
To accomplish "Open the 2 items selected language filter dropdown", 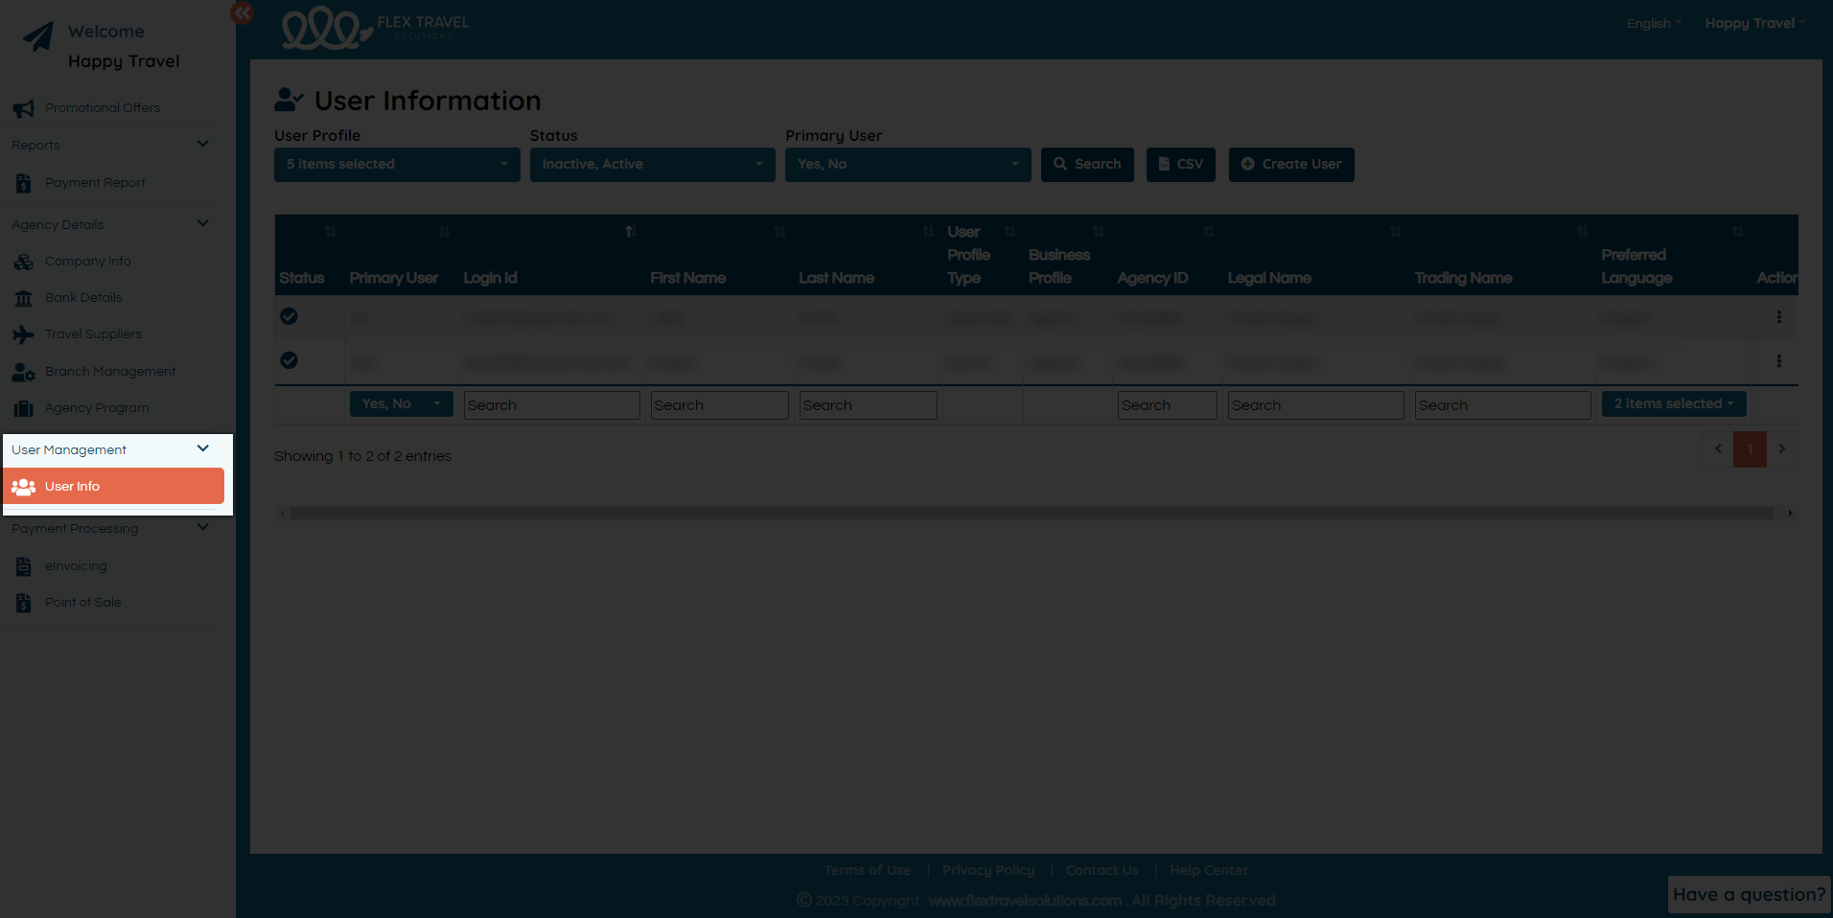I will [1673, 403].
